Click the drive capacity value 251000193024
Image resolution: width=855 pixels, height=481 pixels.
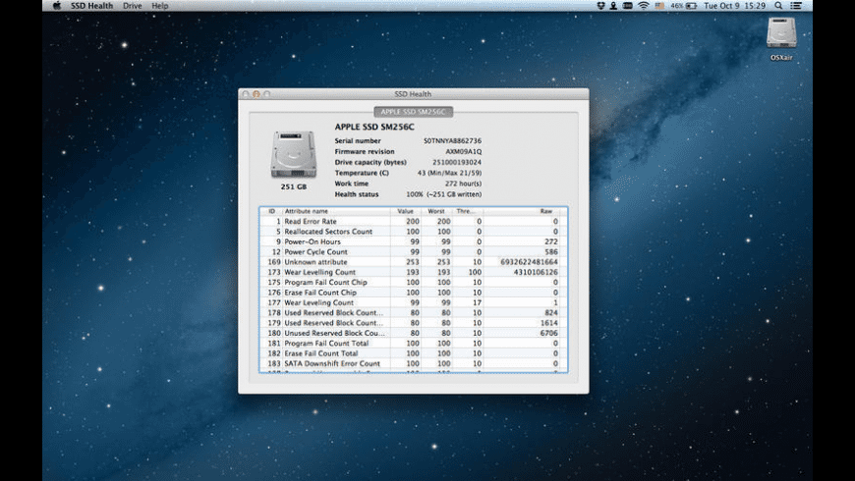457,162
